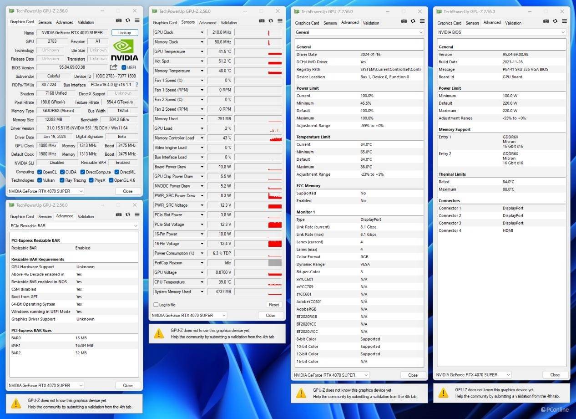Open the NVIDIA BIOS section dropdown

[502, 32]
